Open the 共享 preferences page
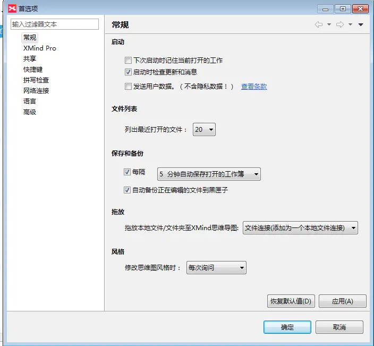 pyautogui.click(x=30, y=58)
